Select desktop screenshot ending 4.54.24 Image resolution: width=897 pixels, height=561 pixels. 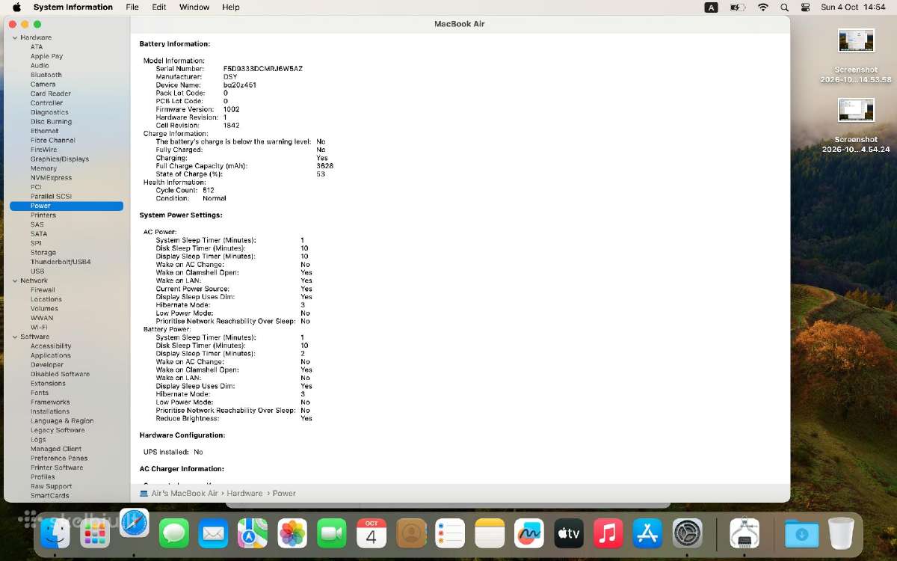(856, 126)
